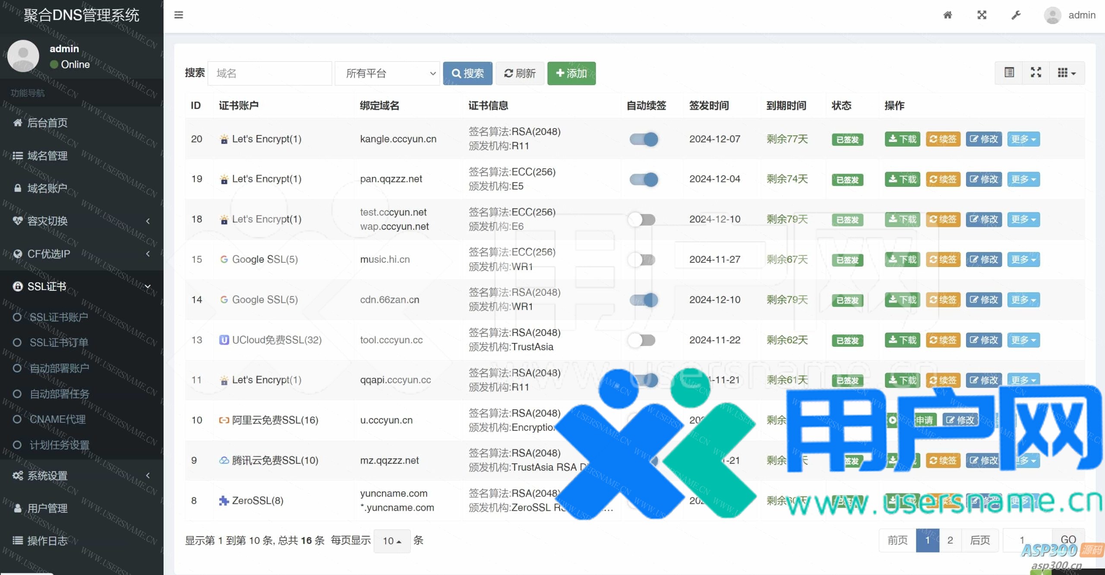Open the 所有平台 platform dropdown
This screenshot has width=1105, height=575.
[x=387, y=73]
